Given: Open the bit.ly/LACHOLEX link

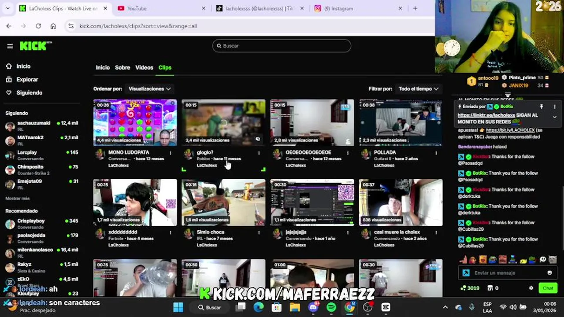Looking at the screenshot, I should point(510,130).
